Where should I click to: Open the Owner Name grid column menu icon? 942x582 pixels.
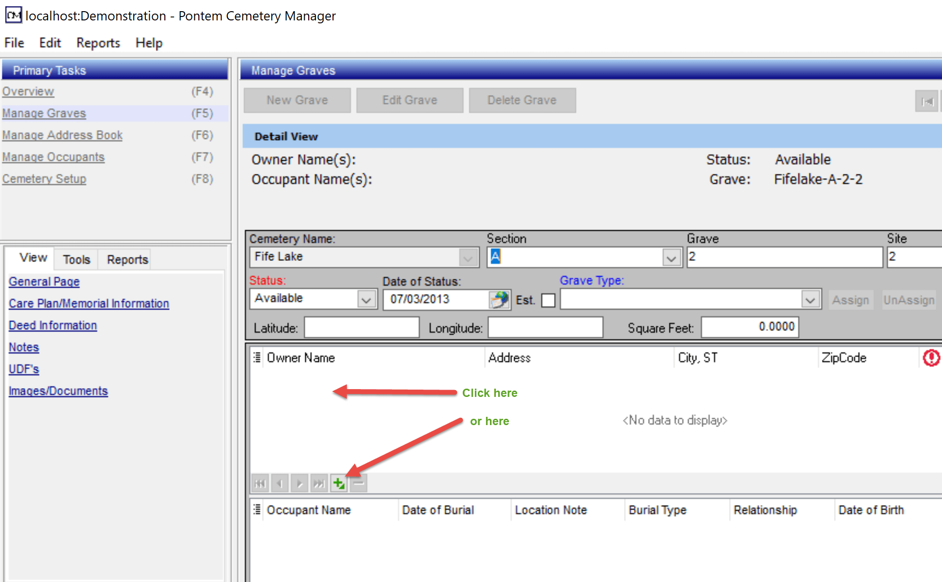point(257,358)
